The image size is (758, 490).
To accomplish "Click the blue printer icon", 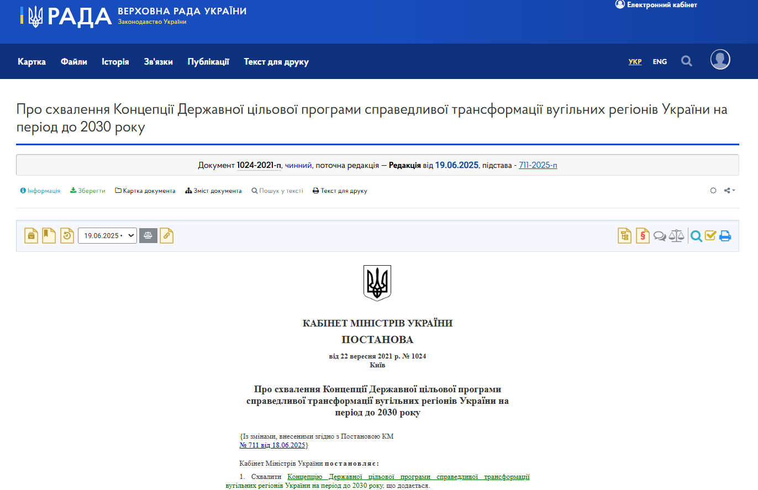I will (725, 236).
